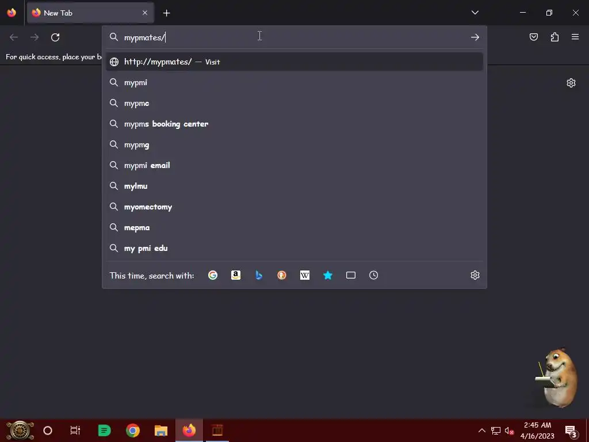Screen dimensions: 589x442
Task: Expand the list all tabs chevron
Action: tap(475, 13)
